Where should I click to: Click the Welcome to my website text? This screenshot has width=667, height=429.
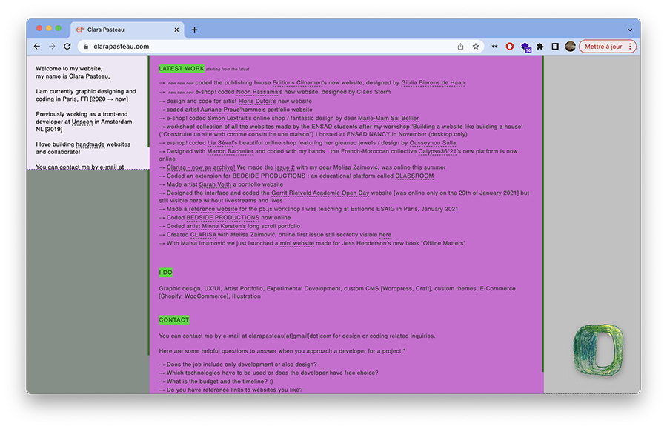click(x=69, y=68)
